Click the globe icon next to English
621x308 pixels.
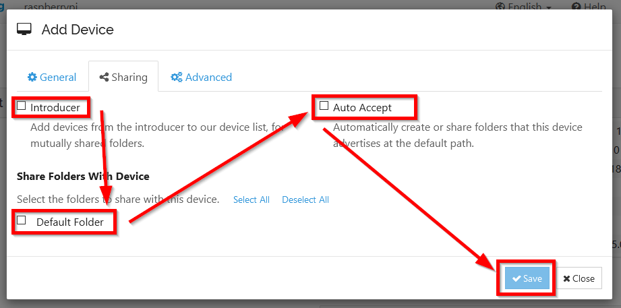[500, 6]
